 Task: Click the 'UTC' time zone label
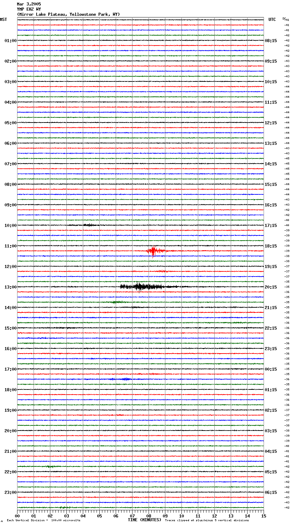click(x=272, y=20)
